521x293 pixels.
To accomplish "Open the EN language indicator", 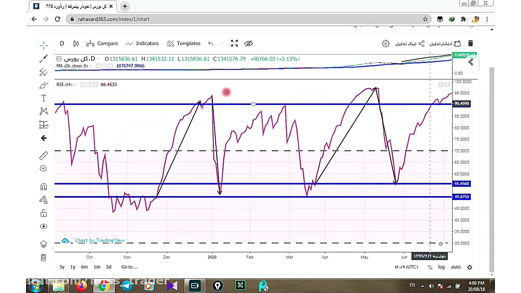I will [x=412, y=285].
